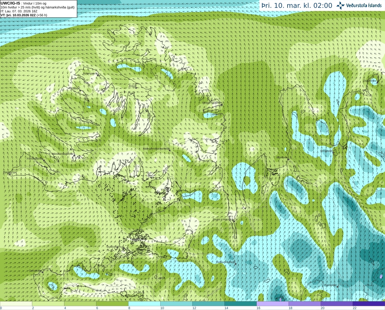This screenshot has width=385, height=310.
Task: Click the 'Veðurstofa Íslands' wordmark text
Action: [364, 5]
